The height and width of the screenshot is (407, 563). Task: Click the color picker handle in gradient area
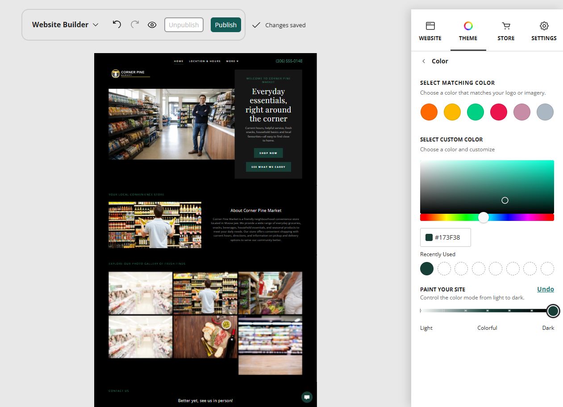505,200
